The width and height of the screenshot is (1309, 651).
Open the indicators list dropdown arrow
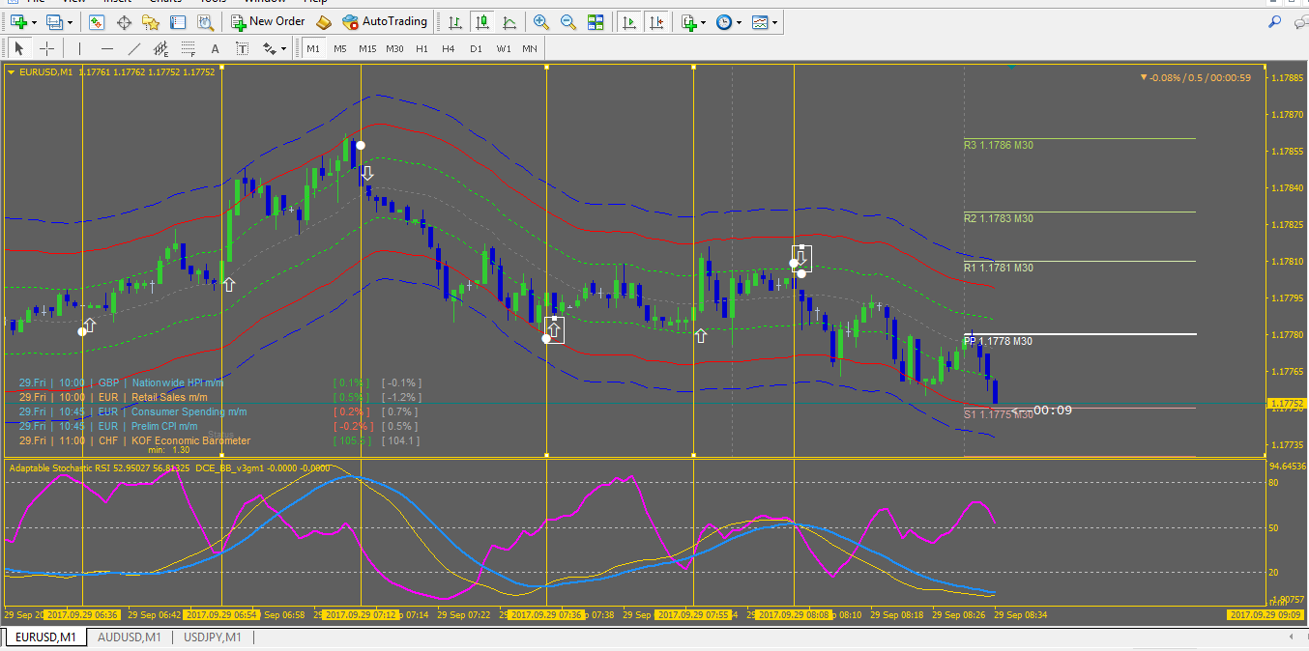click(705, 21)
